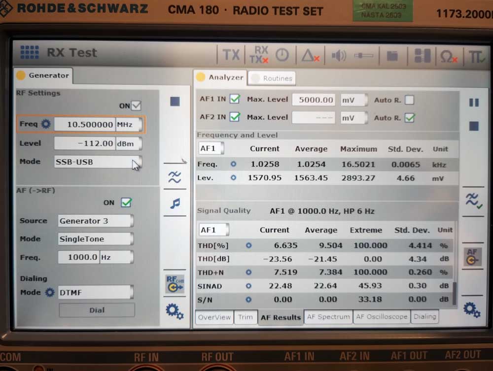493x371 pixels.
Task: Open the SSB-USB modulation mode dropdown
Action: [98, 162]
